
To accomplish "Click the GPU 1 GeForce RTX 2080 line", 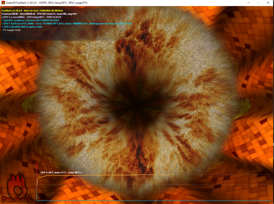I will tap(67, 24).
